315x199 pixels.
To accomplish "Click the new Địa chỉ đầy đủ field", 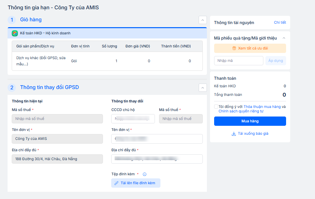I will pos(157,159).
